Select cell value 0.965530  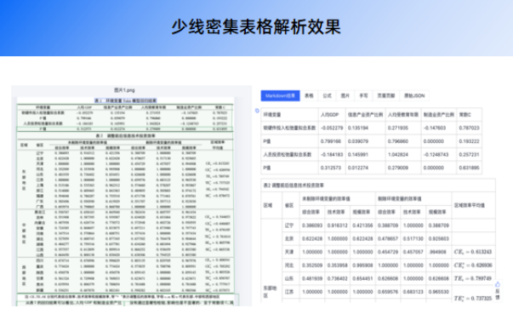pyautogui.click(x=439, y=292)
